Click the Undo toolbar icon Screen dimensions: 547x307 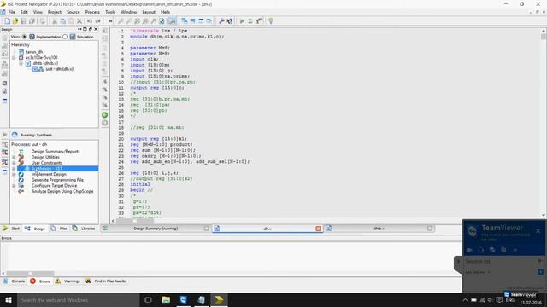[x=89, y=21]
